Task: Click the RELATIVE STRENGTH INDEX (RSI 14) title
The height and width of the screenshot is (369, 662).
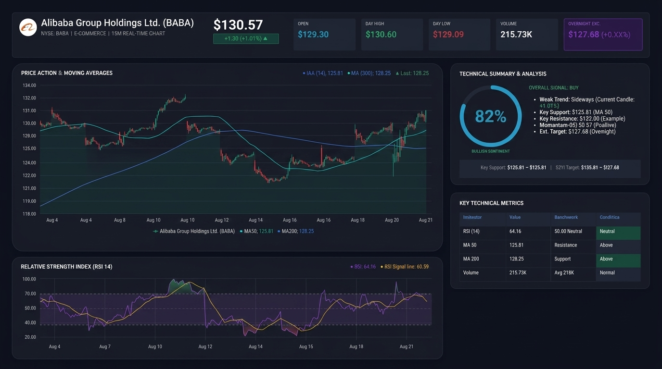Action: (66, 267)
